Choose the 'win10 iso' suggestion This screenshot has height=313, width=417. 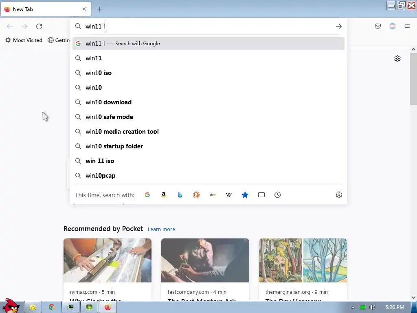point(208,73)
